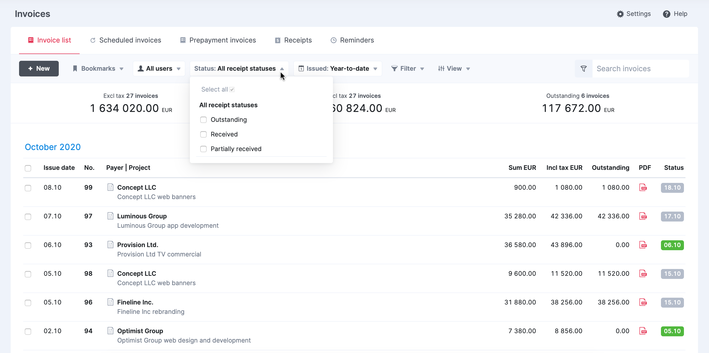Viewport: 709px width, 353px height.
Task: Open the Bookmarks dropdown
Action: (x=98, y=68)
